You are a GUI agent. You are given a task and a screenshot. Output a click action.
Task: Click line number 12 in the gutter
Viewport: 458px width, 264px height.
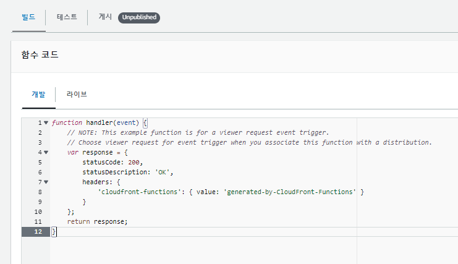click(38, 231)
